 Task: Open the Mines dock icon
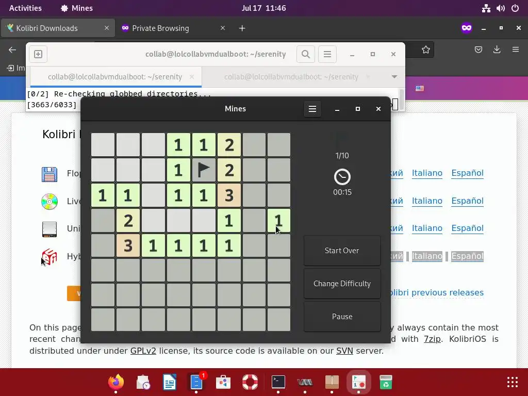coord(359,382)
